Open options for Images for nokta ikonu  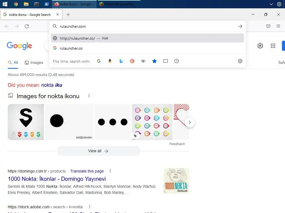pos(89,96)
